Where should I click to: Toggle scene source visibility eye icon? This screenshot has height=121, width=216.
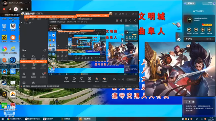(x=22, y=23)
